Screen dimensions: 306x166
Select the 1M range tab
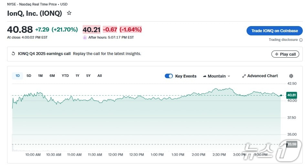point(40,76)
